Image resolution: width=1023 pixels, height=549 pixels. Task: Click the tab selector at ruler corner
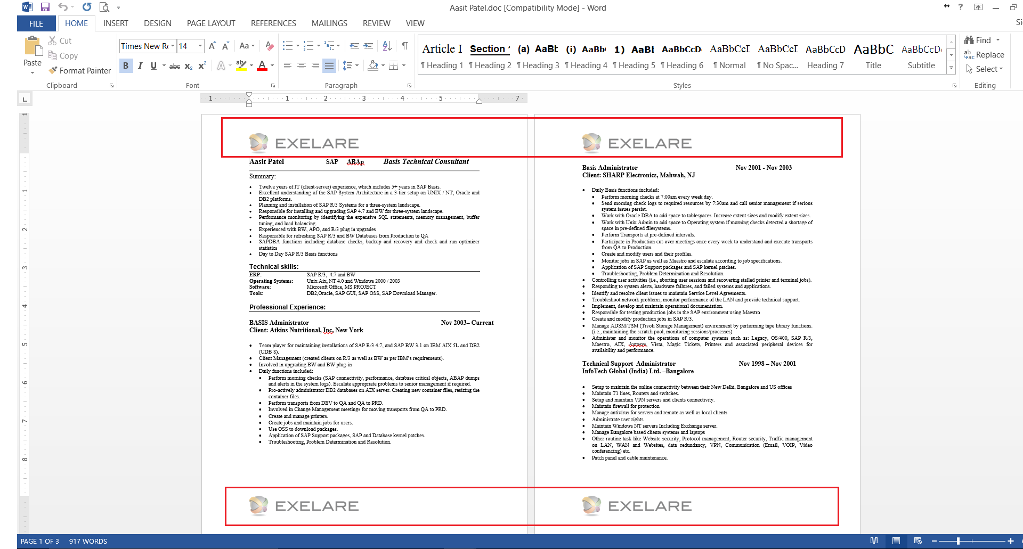[x=25, y=99]
